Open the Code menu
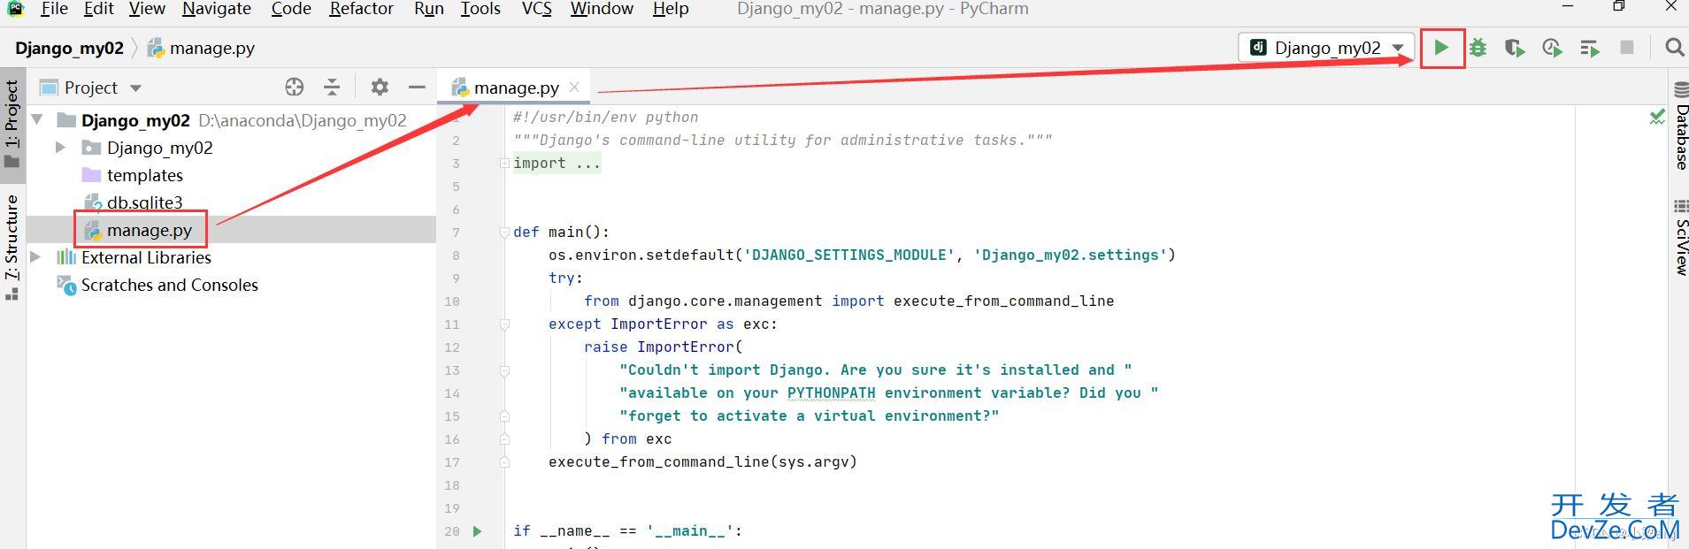 coord(291,9)
